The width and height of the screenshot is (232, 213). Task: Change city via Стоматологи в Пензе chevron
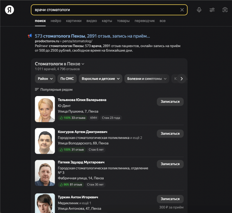coord(83,64)
